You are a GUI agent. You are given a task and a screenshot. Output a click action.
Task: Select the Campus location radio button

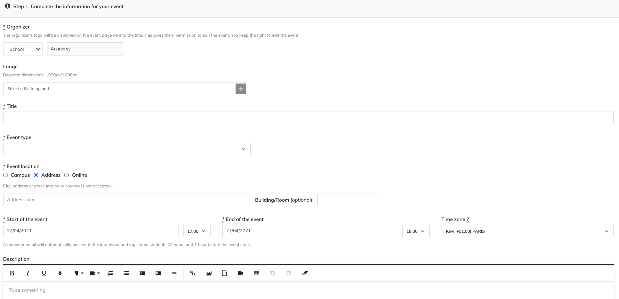tap(5, 175)
